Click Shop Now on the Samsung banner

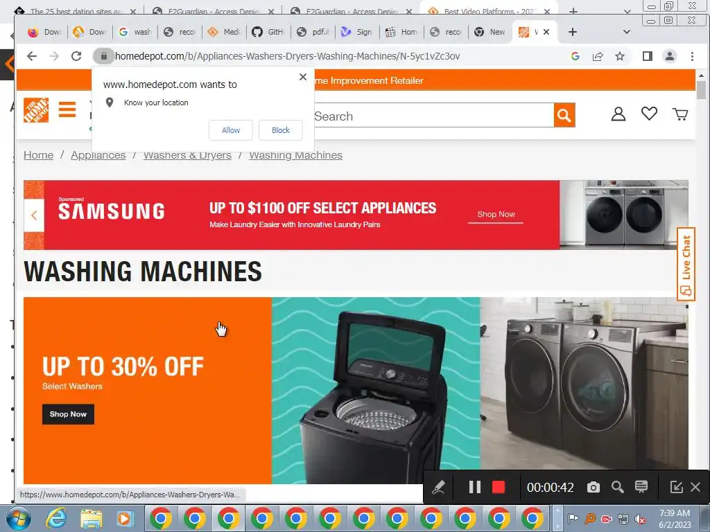[x=496, y=215]
